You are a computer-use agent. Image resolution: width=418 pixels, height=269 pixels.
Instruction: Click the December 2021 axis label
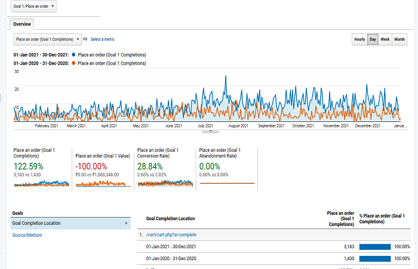tap(367, 126)
